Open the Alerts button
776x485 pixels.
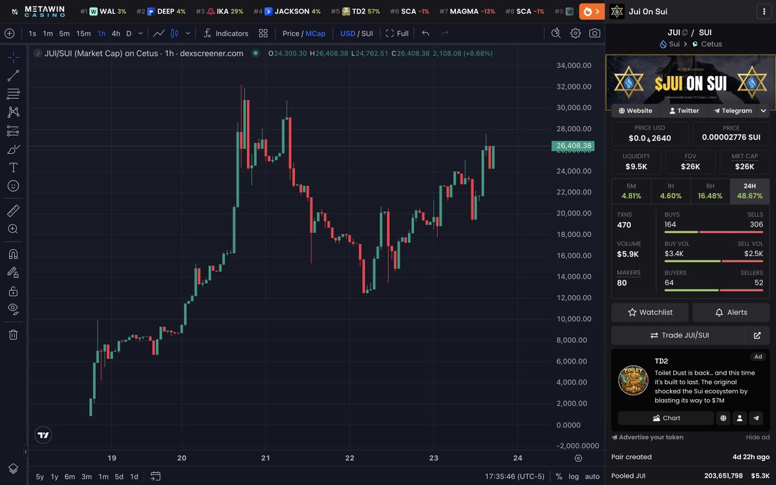[x=731, y=312]
